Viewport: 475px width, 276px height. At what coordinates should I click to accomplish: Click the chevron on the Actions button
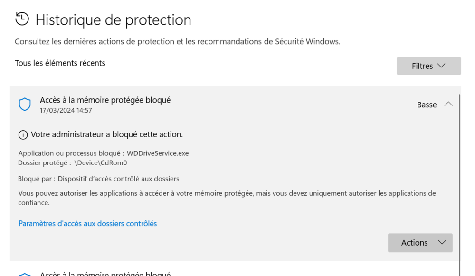pyautogui.click(x=442, y=243)
